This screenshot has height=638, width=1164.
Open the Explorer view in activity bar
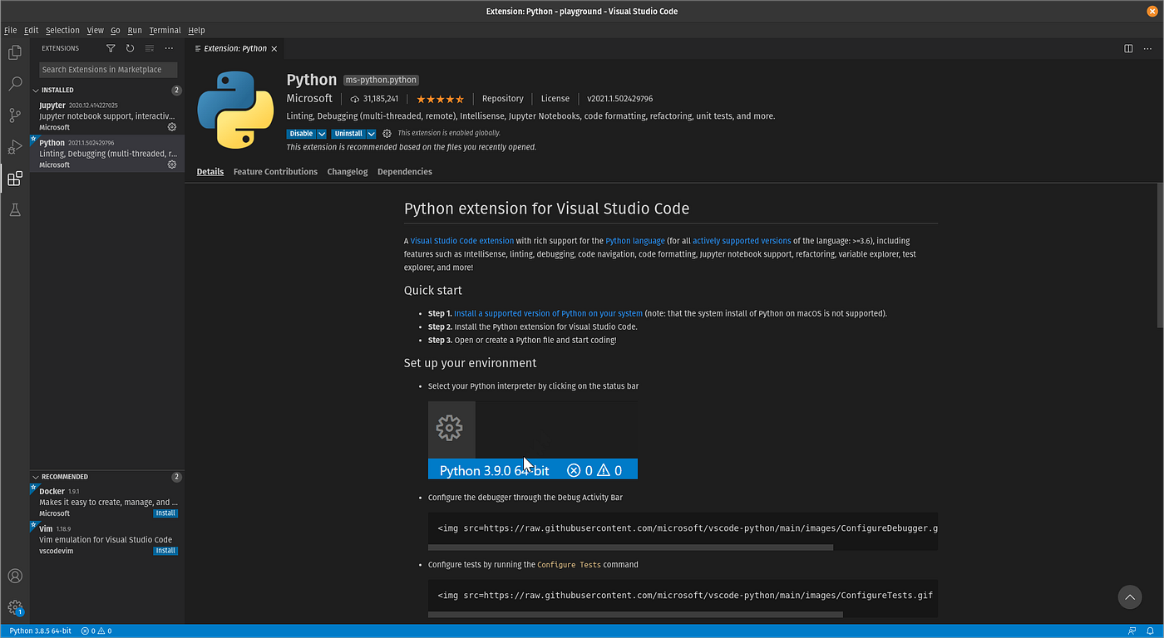tap(15, 52)
